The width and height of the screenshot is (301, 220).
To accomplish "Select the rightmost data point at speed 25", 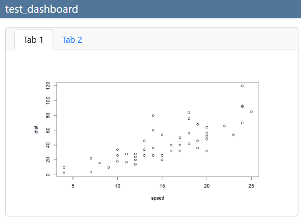I will (x=251, y=112).
